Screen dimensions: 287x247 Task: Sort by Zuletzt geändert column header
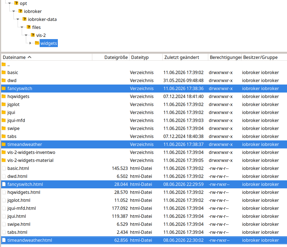tap(185, 57)
